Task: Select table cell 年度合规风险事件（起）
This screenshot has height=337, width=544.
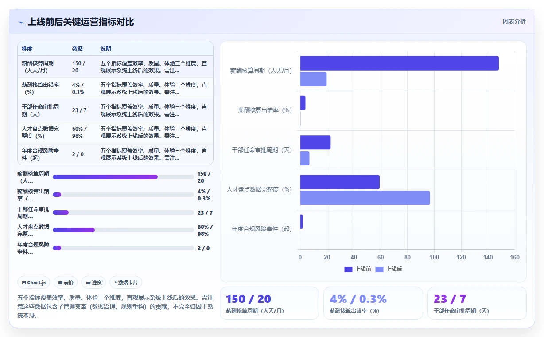Action: click(43, 154)
